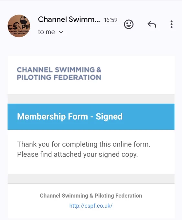
Task: Click the grey divider above the blue banner
Action: click(91, 99)
